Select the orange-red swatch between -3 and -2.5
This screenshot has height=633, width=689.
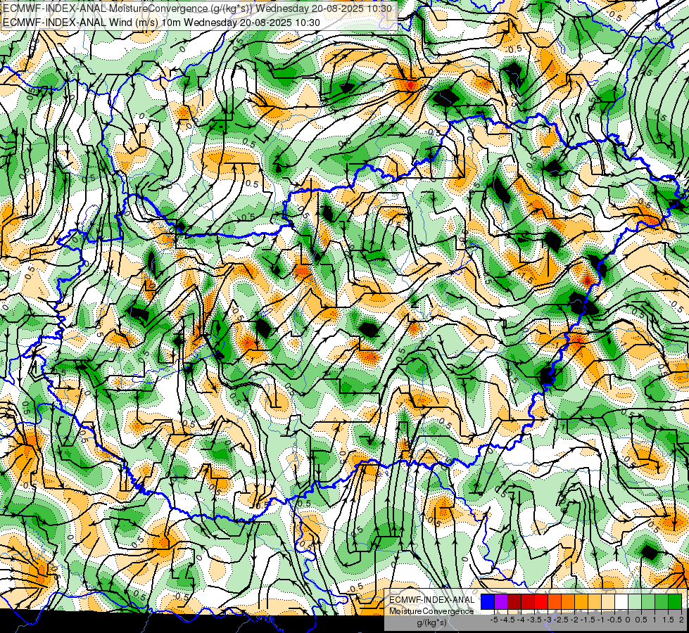555,602
